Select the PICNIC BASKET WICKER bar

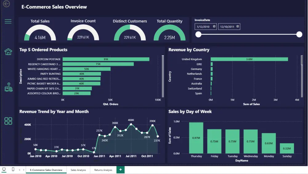[82, 84]
